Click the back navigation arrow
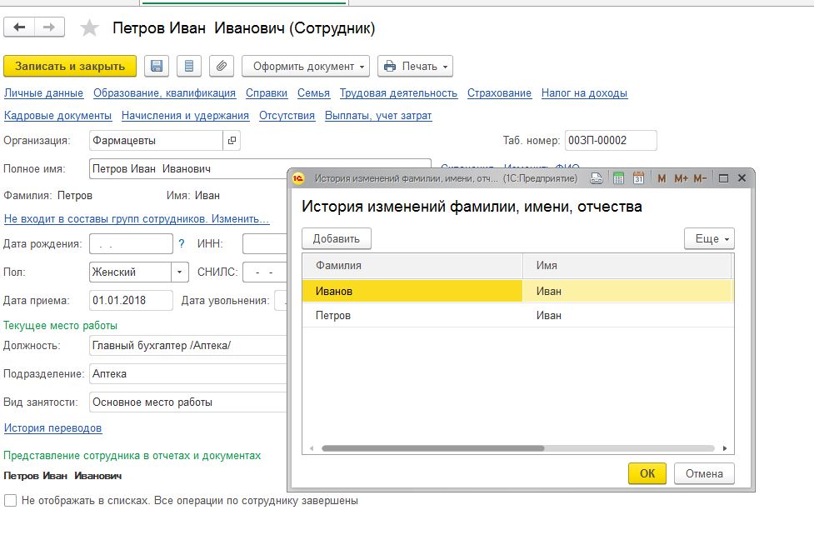The image size is (814, 540). click(x=19, y=27)
